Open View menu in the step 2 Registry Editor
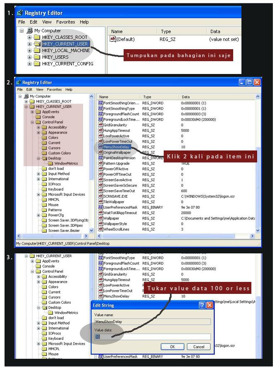Screen dimensions: 277x372 (x=40, y=89)
